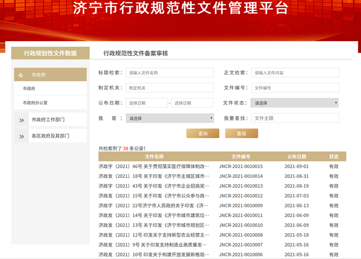Open document 济政字〔2021〕43号 企业招商奖

154,186
